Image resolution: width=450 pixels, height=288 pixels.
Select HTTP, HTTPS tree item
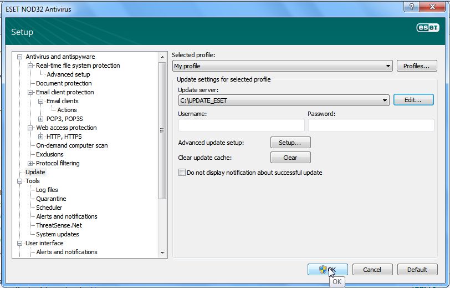(64, 137)
